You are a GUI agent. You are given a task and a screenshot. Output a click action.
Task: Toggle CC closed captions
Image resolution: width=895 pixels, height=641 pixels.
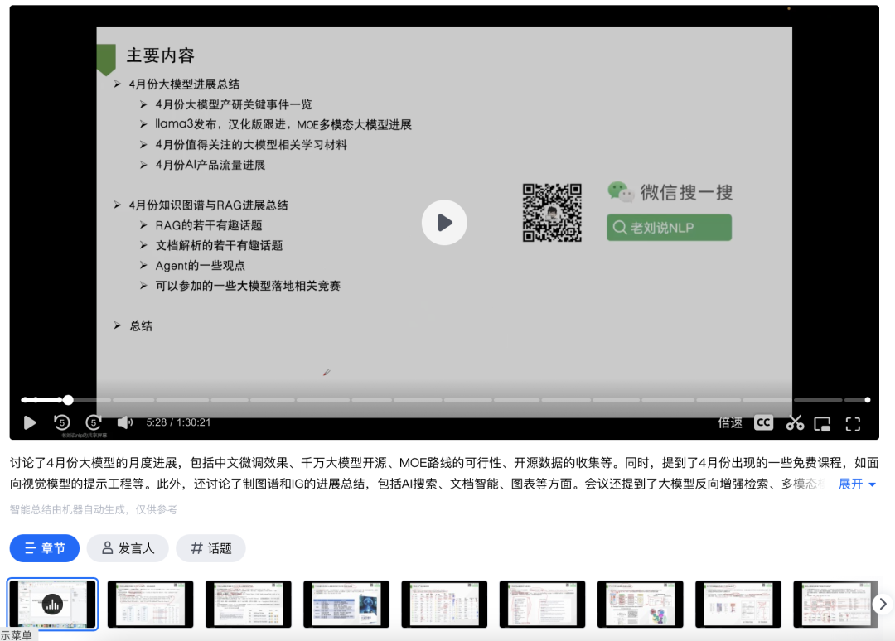click(x=763, y=422)
